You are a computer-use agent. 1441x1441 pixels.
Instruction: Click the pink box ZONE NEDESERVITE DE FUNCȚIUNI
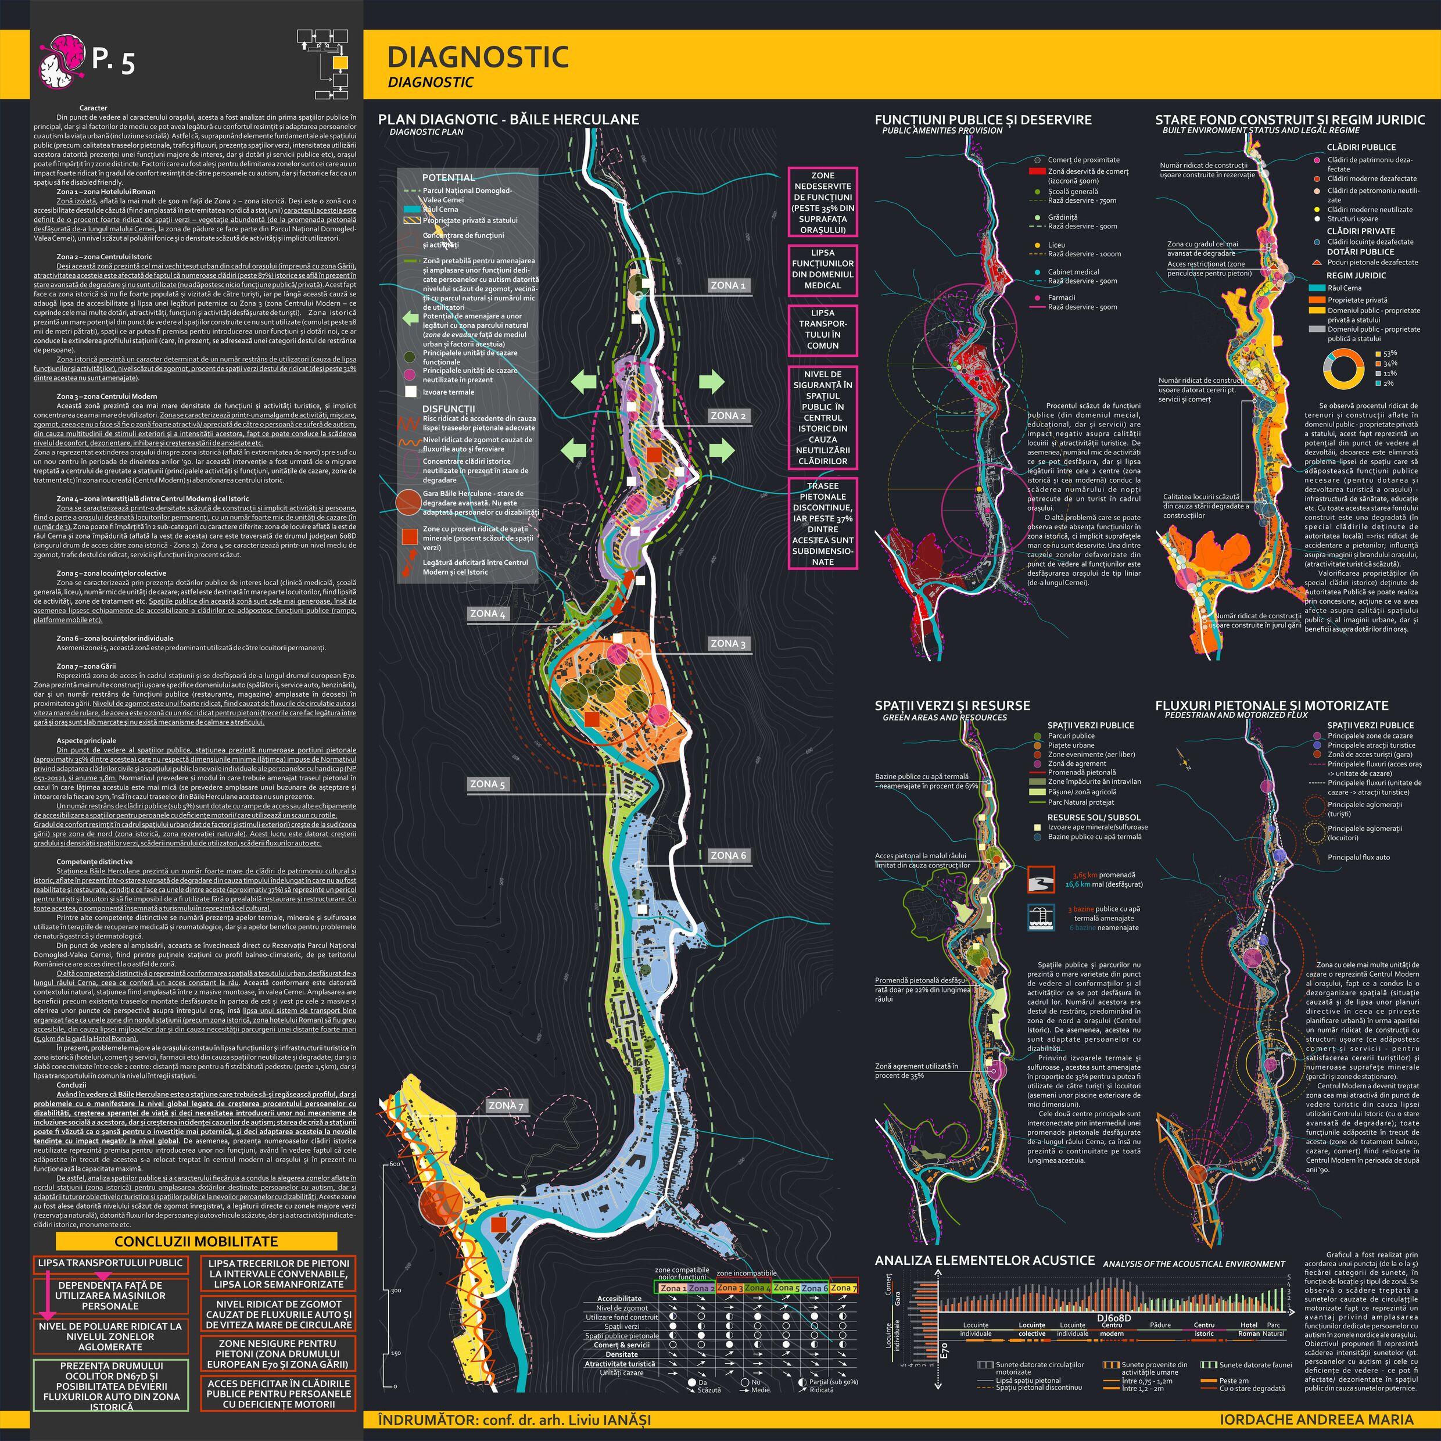coord(823,203)
